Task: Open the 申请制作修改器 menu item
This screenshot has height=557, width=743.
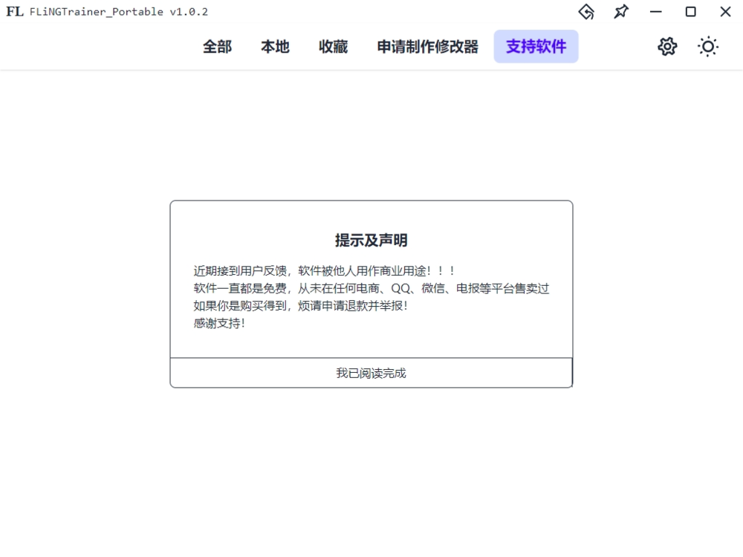Action: 427,46
